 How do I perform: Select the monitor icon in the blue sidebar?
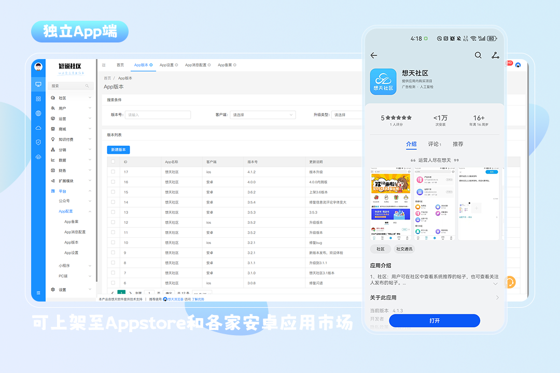38,84
